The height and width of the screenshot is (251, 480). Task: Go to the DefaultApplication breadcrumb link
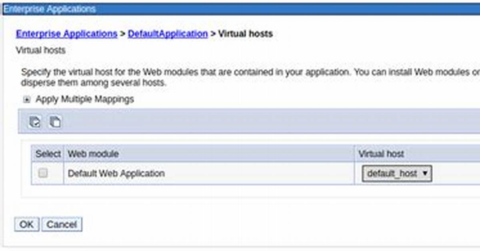tap(168, 34)
